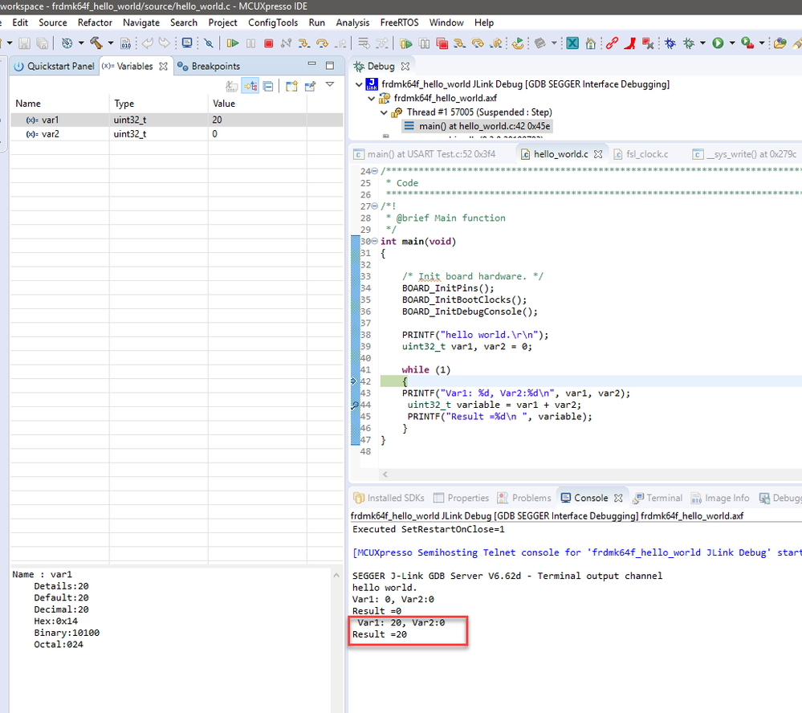Collapse the Thread #1 57005 node
Image resolution: width=802 pixels, height=713 pixels.
tap(384, 112)
